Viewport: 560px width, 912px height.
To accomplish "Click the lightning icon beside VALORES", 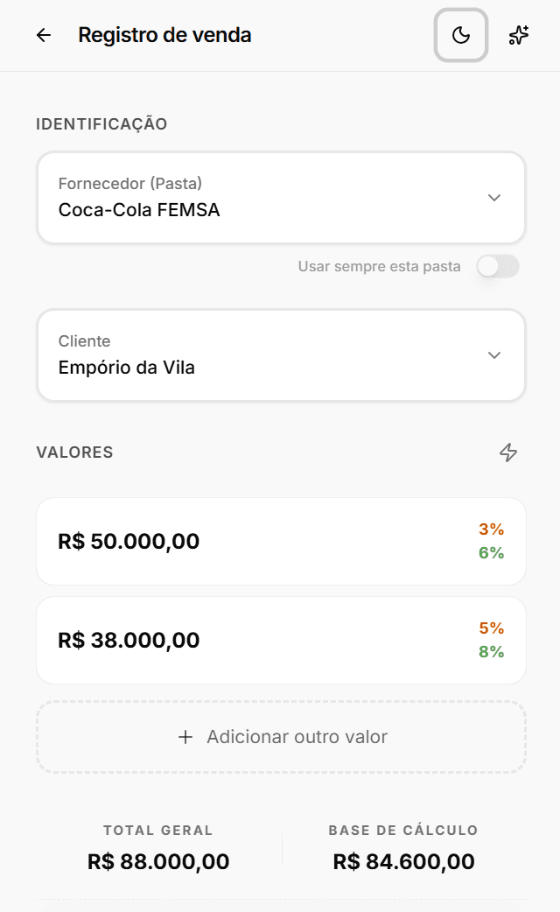I will [x=508, y=452].
